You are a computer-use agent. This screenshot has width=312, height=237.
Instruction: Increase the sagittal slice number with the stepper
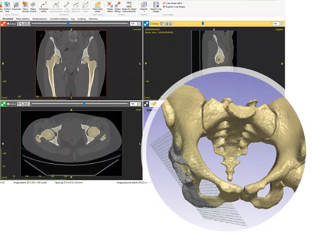282,22
